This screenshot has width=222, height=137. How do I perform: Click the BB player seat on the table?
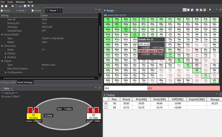94,116
